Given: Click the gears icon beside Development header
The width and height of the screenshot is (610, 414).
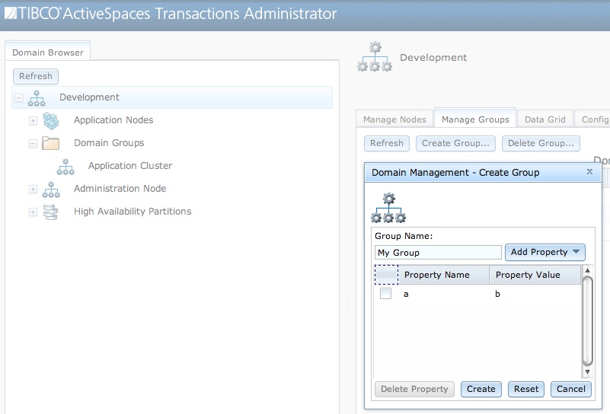Looking at the screenshot, I should (x=375, y=58).
